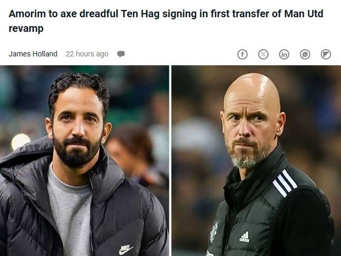Share the article via LinkedIn icon
Image resolution: width=341 pixels, height=256 pixels.
[284, 54]
